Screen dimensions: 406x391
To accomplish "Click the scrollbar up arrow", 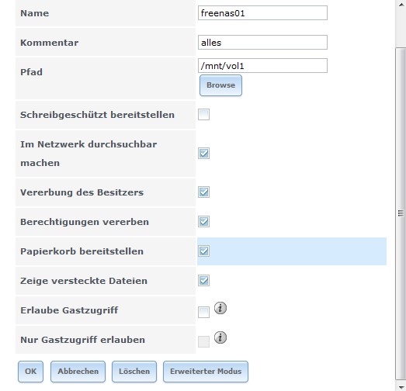I will tap(401, 5).
